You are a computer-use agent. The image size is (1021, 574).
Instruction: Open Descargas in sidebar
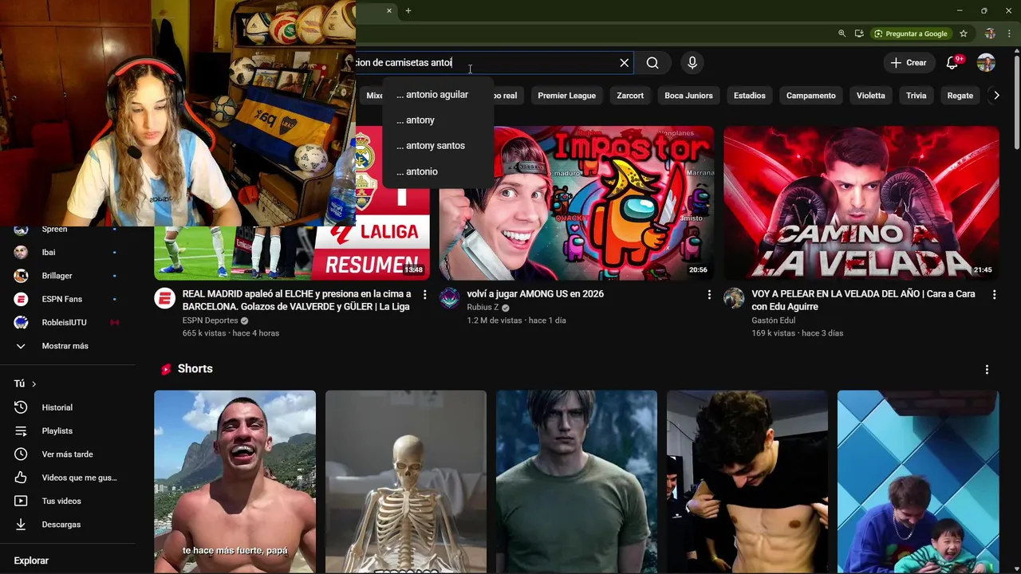67,525
